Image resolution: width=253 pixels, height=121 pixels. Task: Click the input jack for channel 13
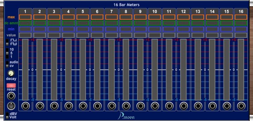(198, 106)
